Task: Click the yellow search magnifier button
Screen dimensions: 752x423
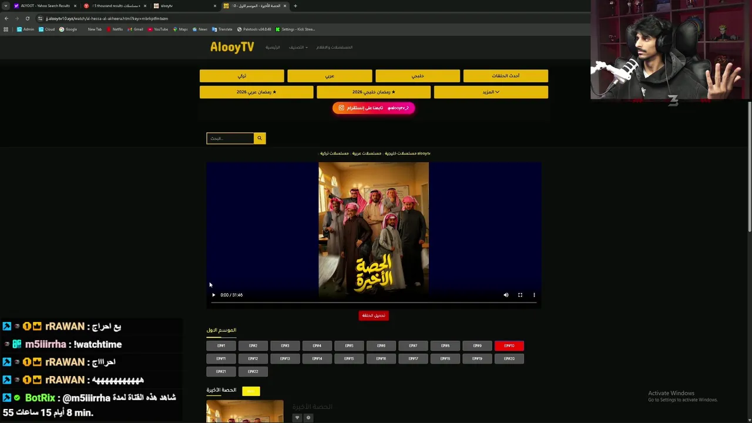Action: click(259, 138)
